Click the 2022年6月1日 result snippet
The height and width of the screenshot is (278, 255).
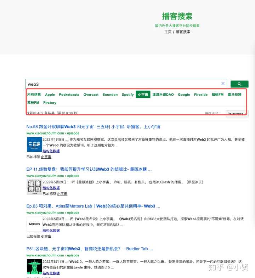[x=142, y=264]
